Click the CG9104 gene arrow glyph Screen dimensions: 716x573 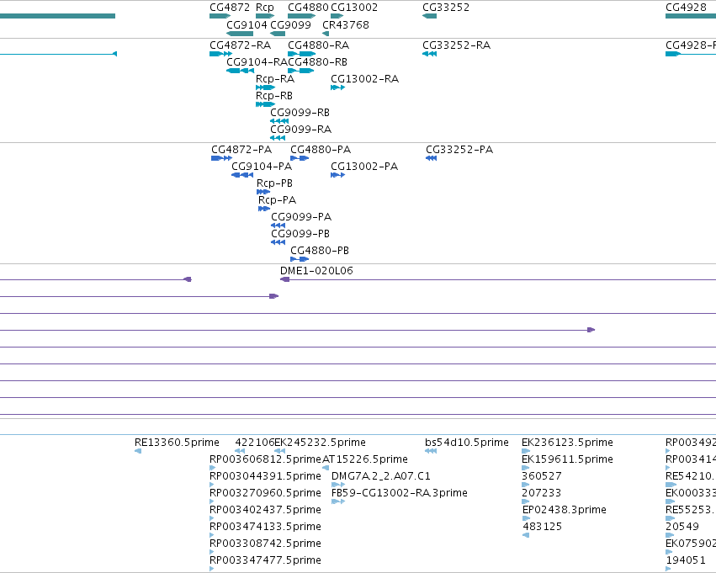point(240,34)
